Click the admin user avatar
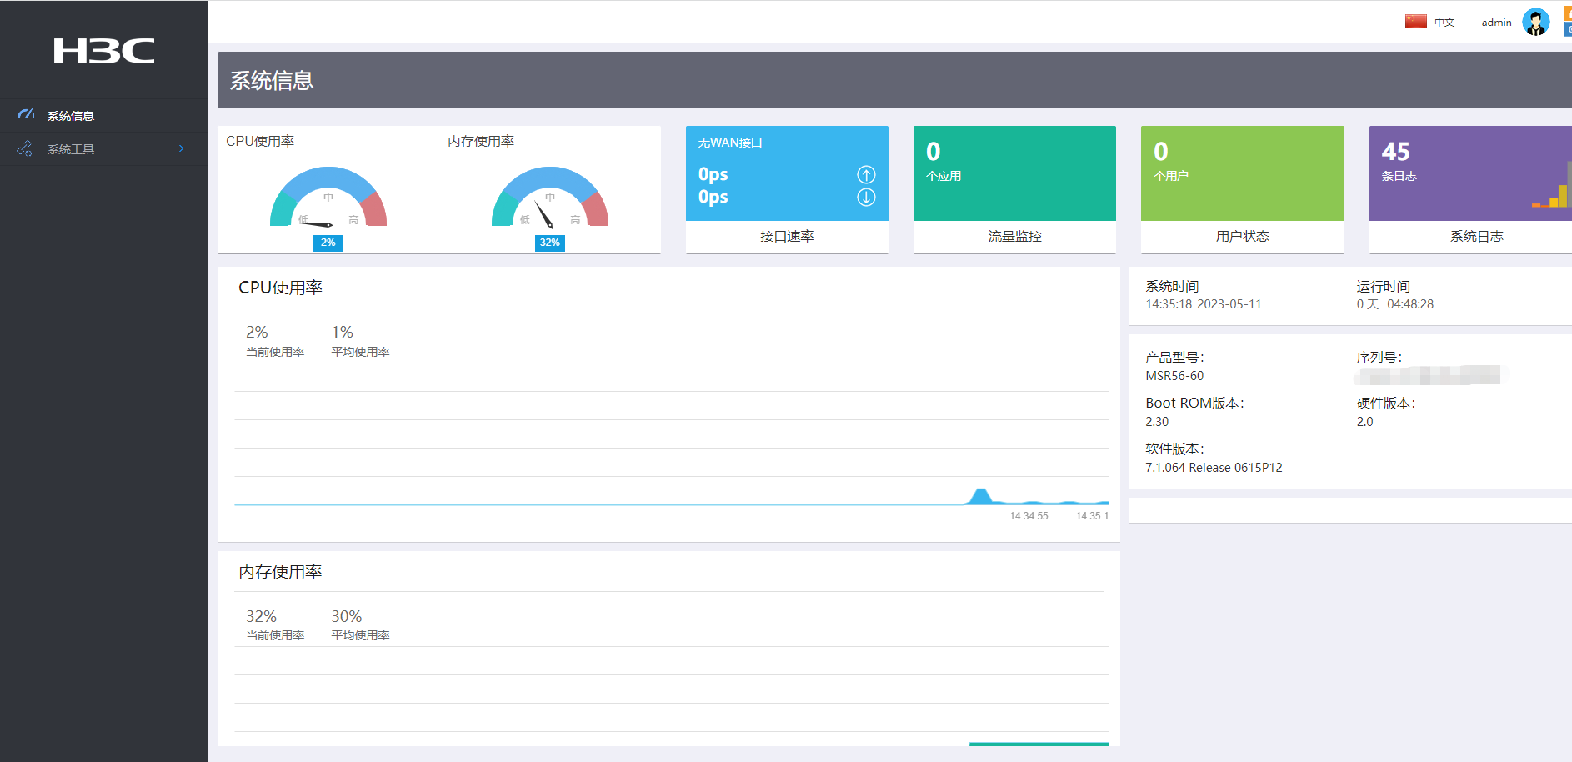 [x=1535, y=23]
